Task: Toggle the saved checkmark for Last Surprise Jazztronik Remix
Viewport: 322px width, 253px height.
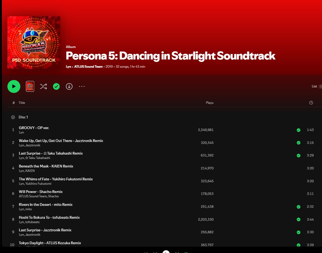Action: 299,232
